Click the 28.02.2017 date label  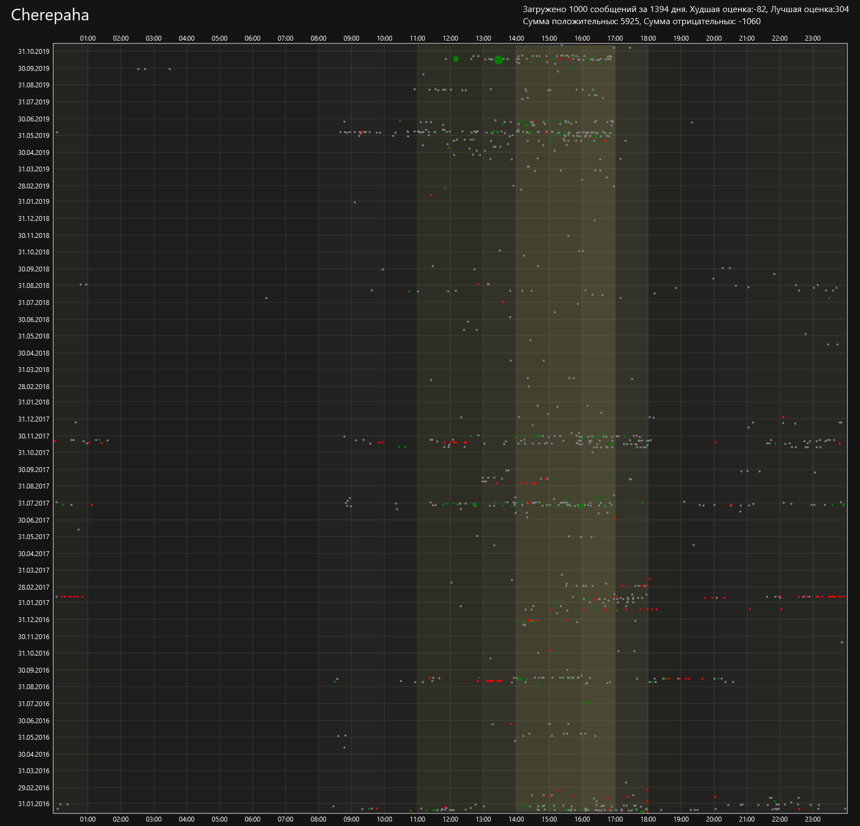[x=33, y=587]
